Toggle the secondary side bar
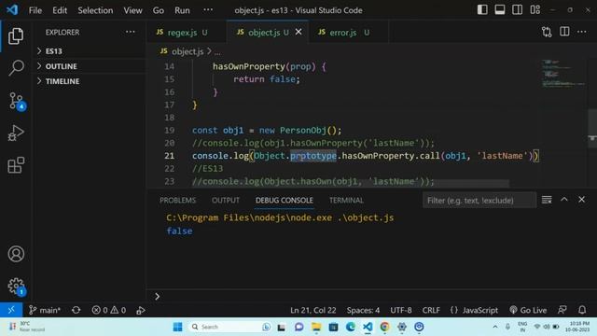The height and width of the screenshot is (336, 597). [x=518, y=9]
